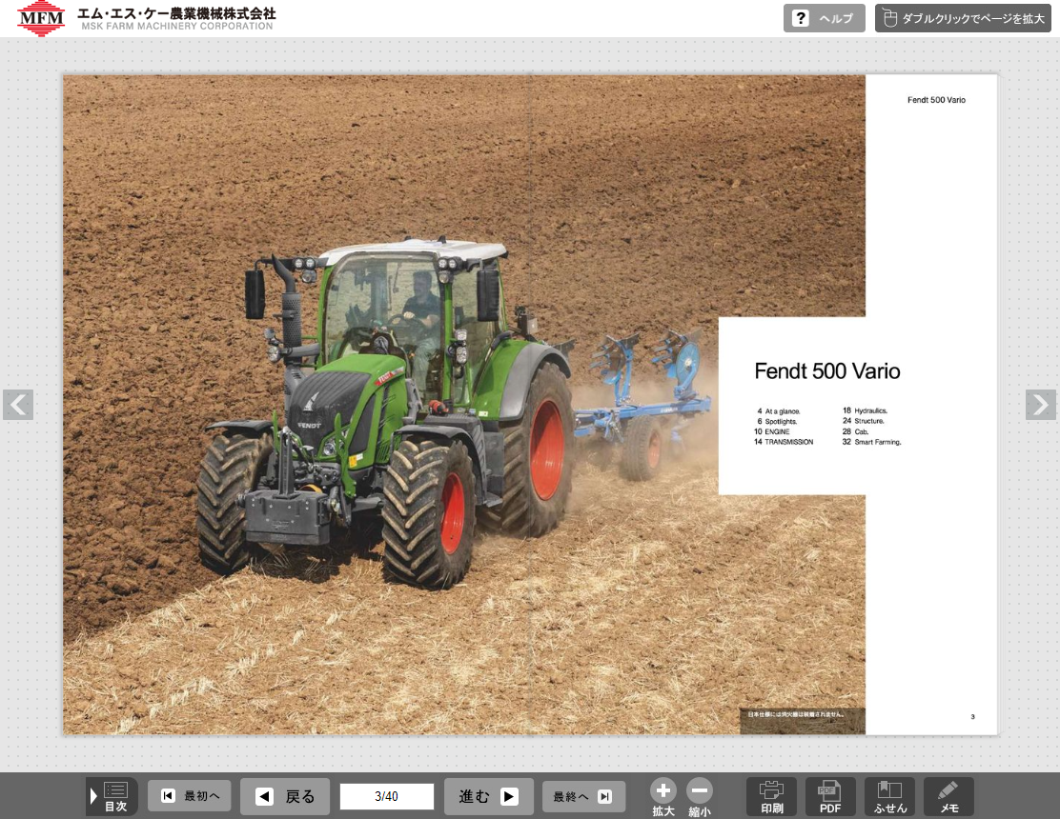Select the 'Hydraulics' contents entry
Screen dimensions: 1060x819
pyautogui.click(x=865, y=410)
